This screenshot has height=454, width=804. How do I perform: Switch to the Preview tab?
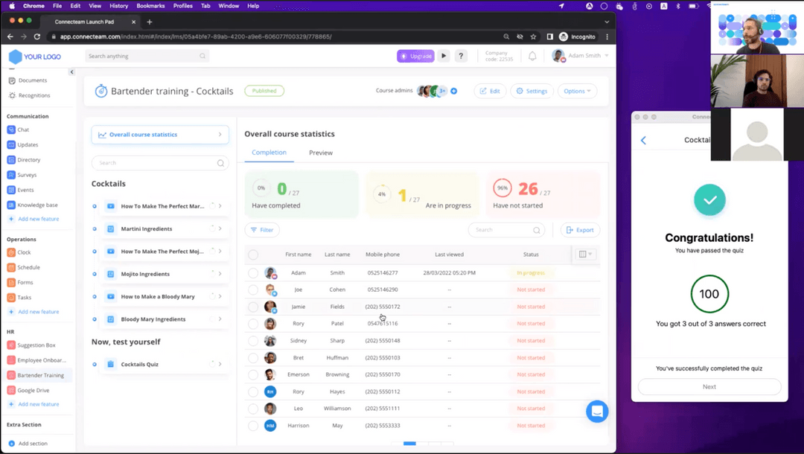(320, 153)
